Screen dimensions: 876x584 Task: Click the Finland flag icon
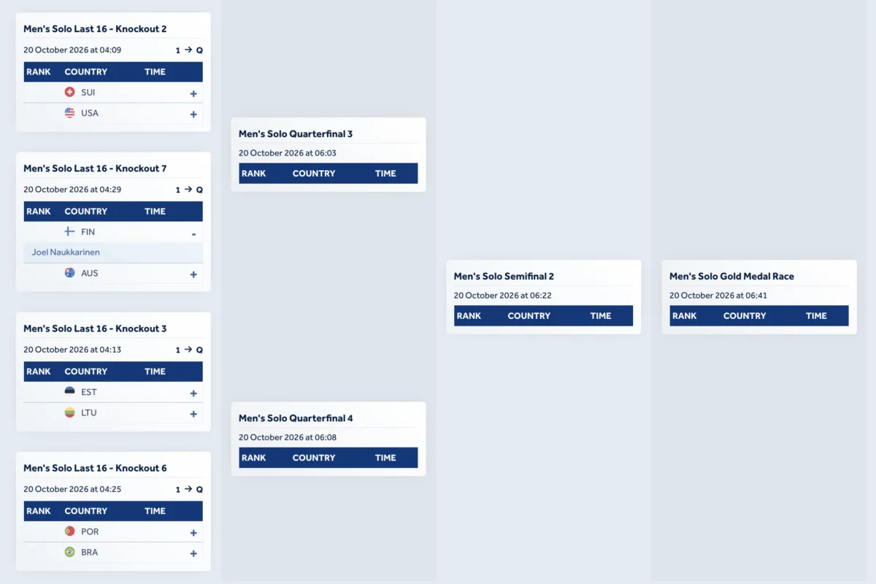tap(70, 231)
